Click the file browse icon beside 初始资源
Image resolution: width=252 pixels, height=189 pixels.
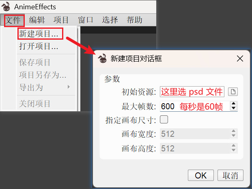click(x=233, y=92)
